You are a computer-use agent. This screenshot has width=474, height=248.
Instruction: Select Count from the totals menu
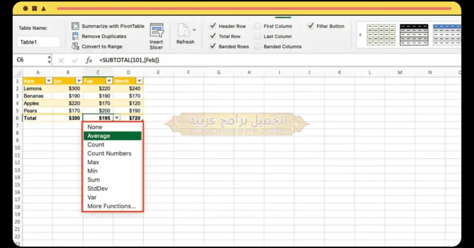click(112, 145)
